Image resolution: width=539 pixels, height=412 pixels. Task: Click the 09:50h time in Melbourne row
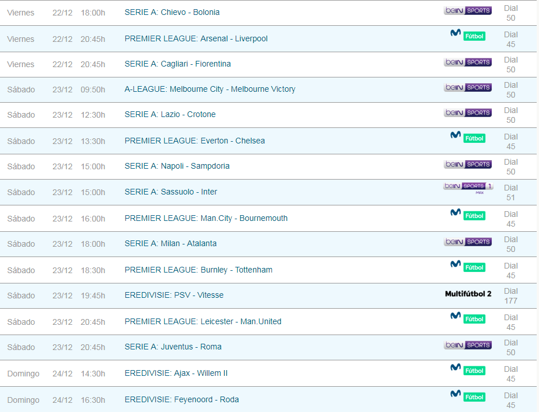93,90
